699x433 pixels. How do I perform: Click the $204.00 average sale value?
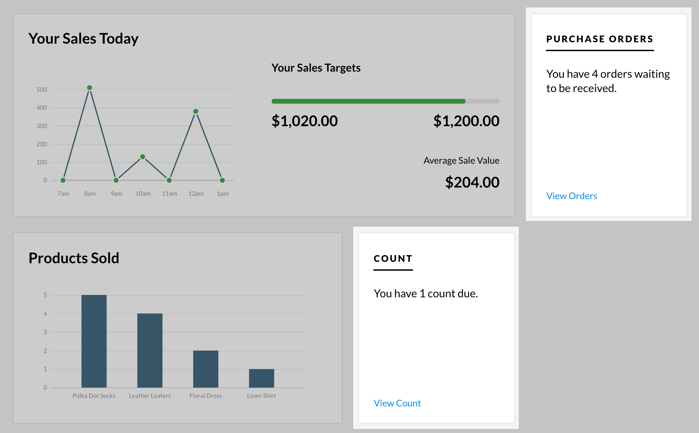(x=472, y=182)
